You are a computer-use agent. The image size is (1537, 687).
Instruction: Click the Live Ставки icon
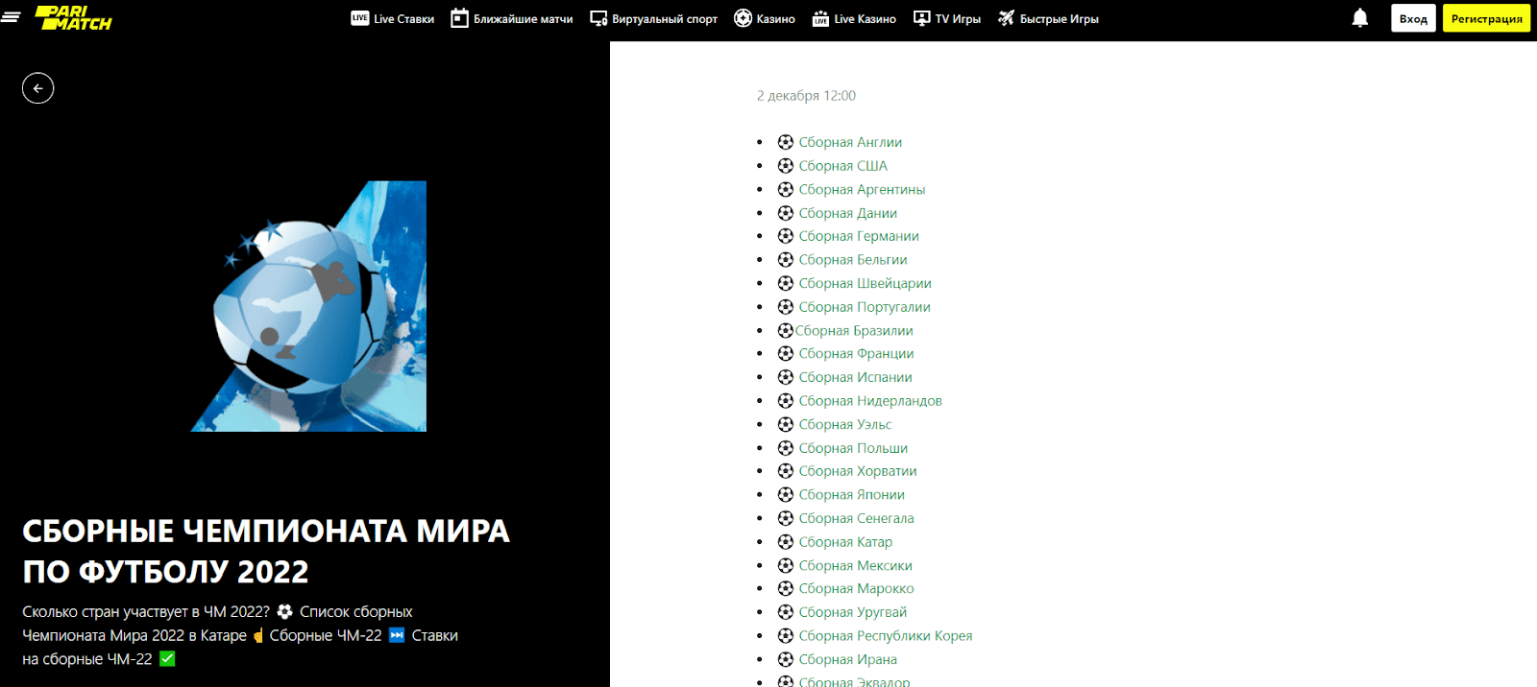tap(360, 18)
